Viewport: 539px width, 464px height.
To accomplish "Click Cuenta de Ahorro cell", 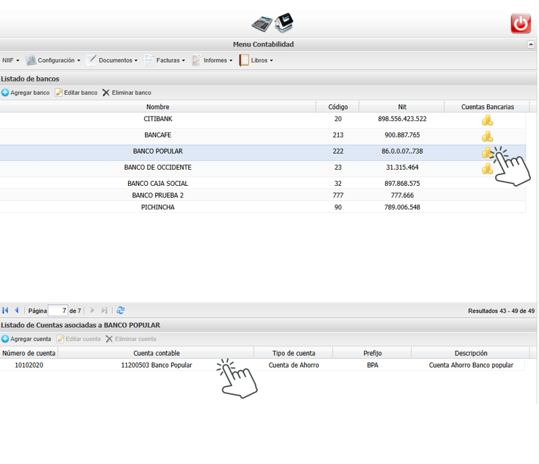I will coord(293,365).
